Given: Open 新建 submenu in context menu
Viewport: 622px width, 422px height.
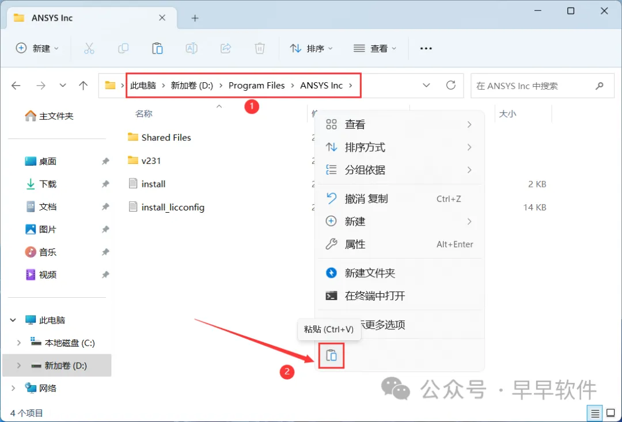Looking at the screenshot, I should point(400,221).
